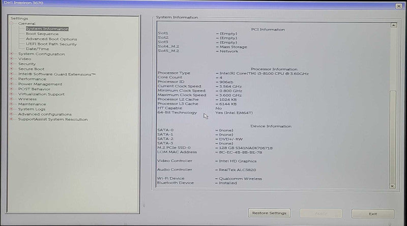The image size is (407, 226).
Task: Select Intel Software Guard Extensions label
Action: pos(57,74)
